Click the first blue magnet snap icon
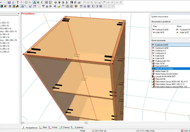This screenshot has width=190, height=132. click(31, 6)
